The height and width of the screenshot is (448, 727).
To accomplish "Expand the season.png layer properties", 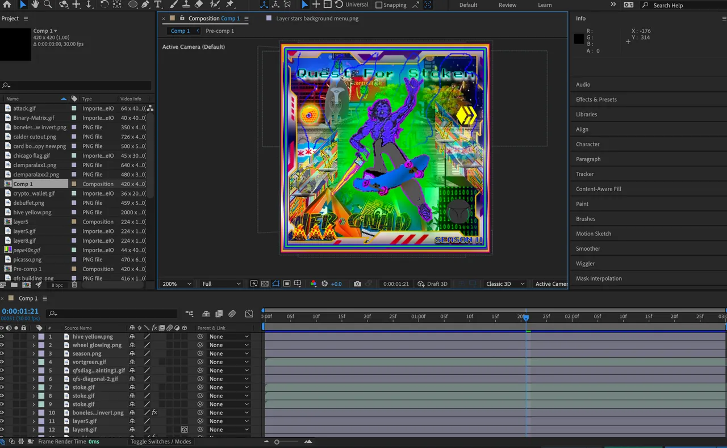I will pos(33,353).
